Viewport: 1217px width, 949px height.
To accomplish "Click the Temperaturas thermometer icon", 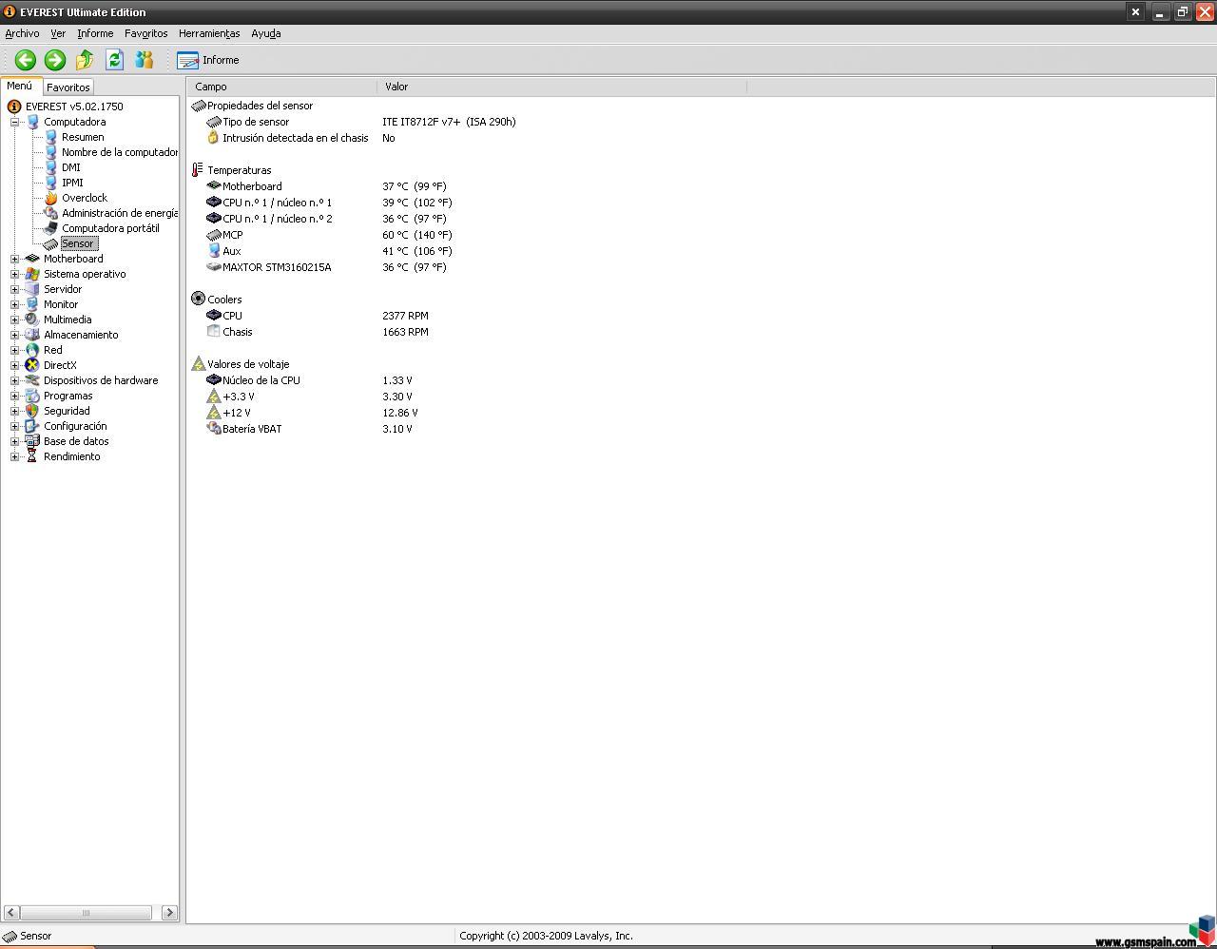I will [x=198, y=170].
